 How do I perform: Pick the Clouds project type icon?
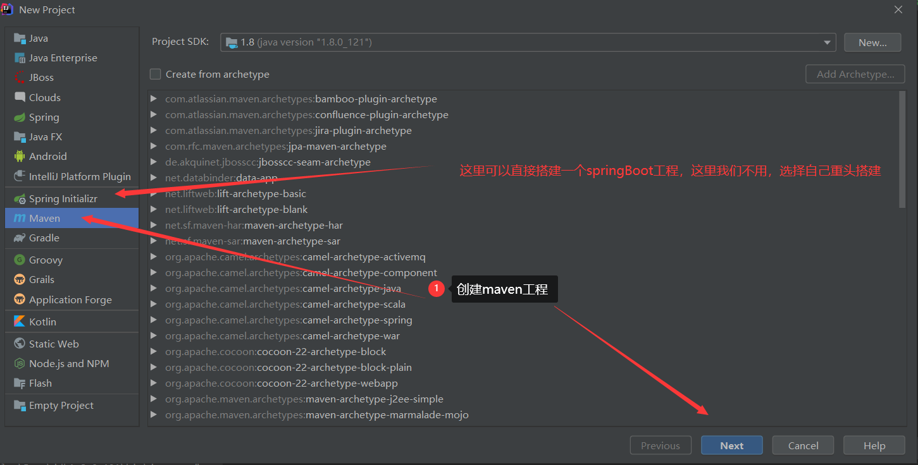(20, 97)
